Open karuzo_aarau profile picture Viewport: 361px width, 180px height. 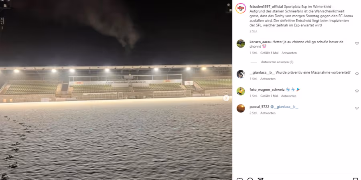coord(241,43)
